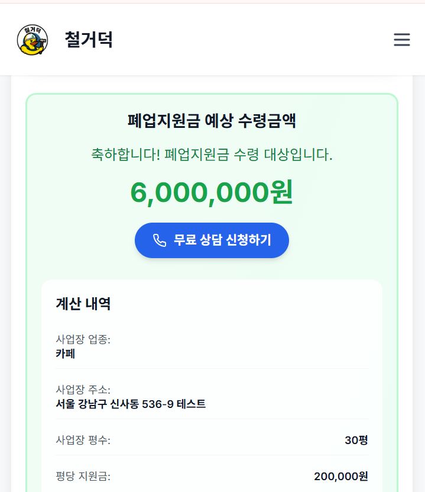Viewport: 425px width, 492px height.
Task: Select the 30평 area value
Action: 356,440
